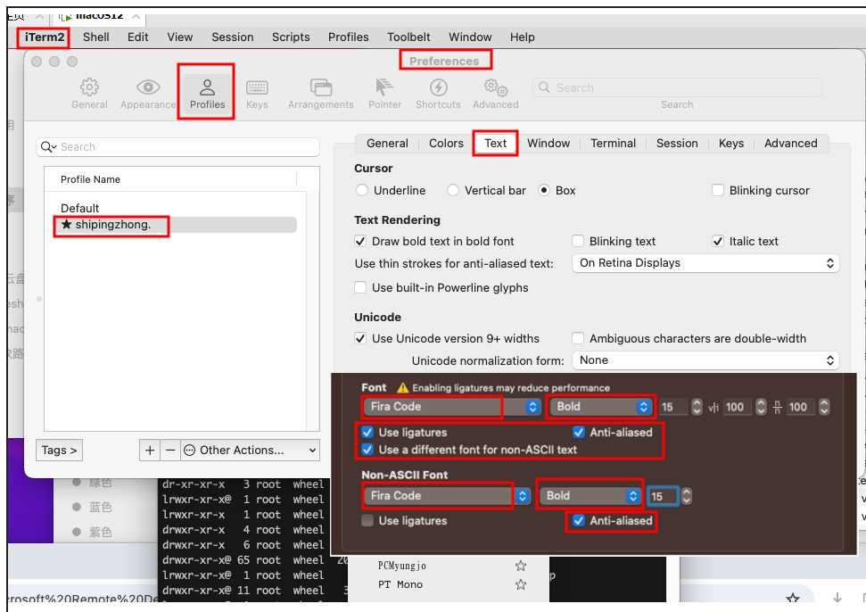Switch to the profile Advanced tab

791,144
